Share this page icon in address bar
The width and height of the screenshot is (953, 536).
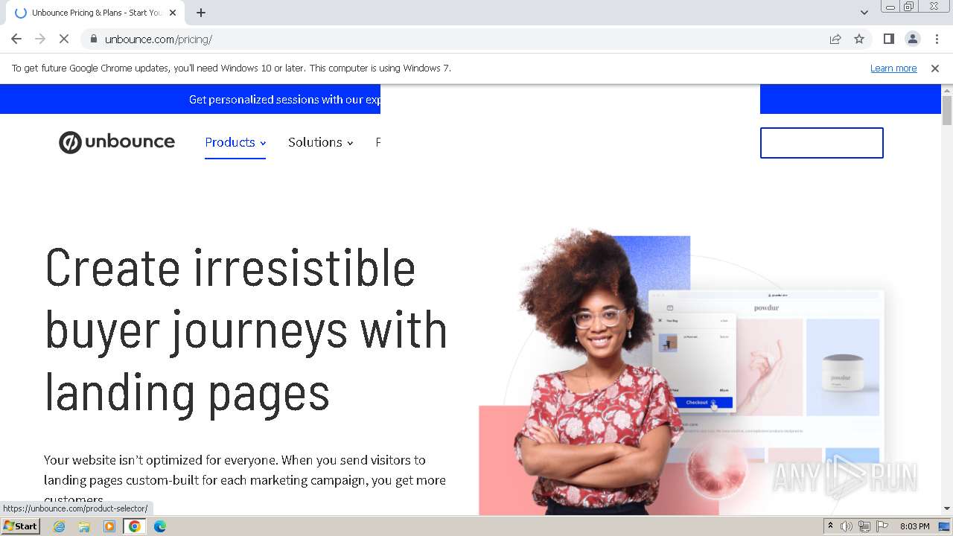coord(835,39)
